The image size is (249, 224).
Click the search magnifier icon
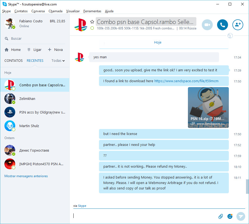click(x=7, y=39)
